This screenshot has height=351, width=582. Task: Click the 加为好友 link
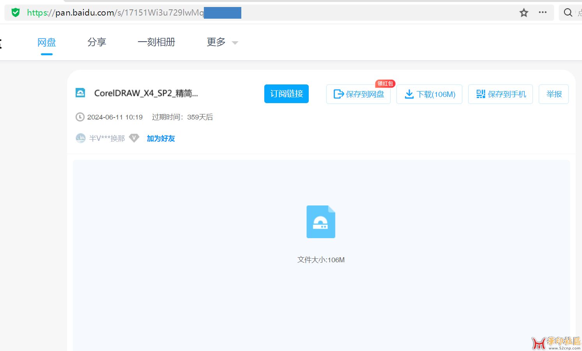(x=161, y=139)
